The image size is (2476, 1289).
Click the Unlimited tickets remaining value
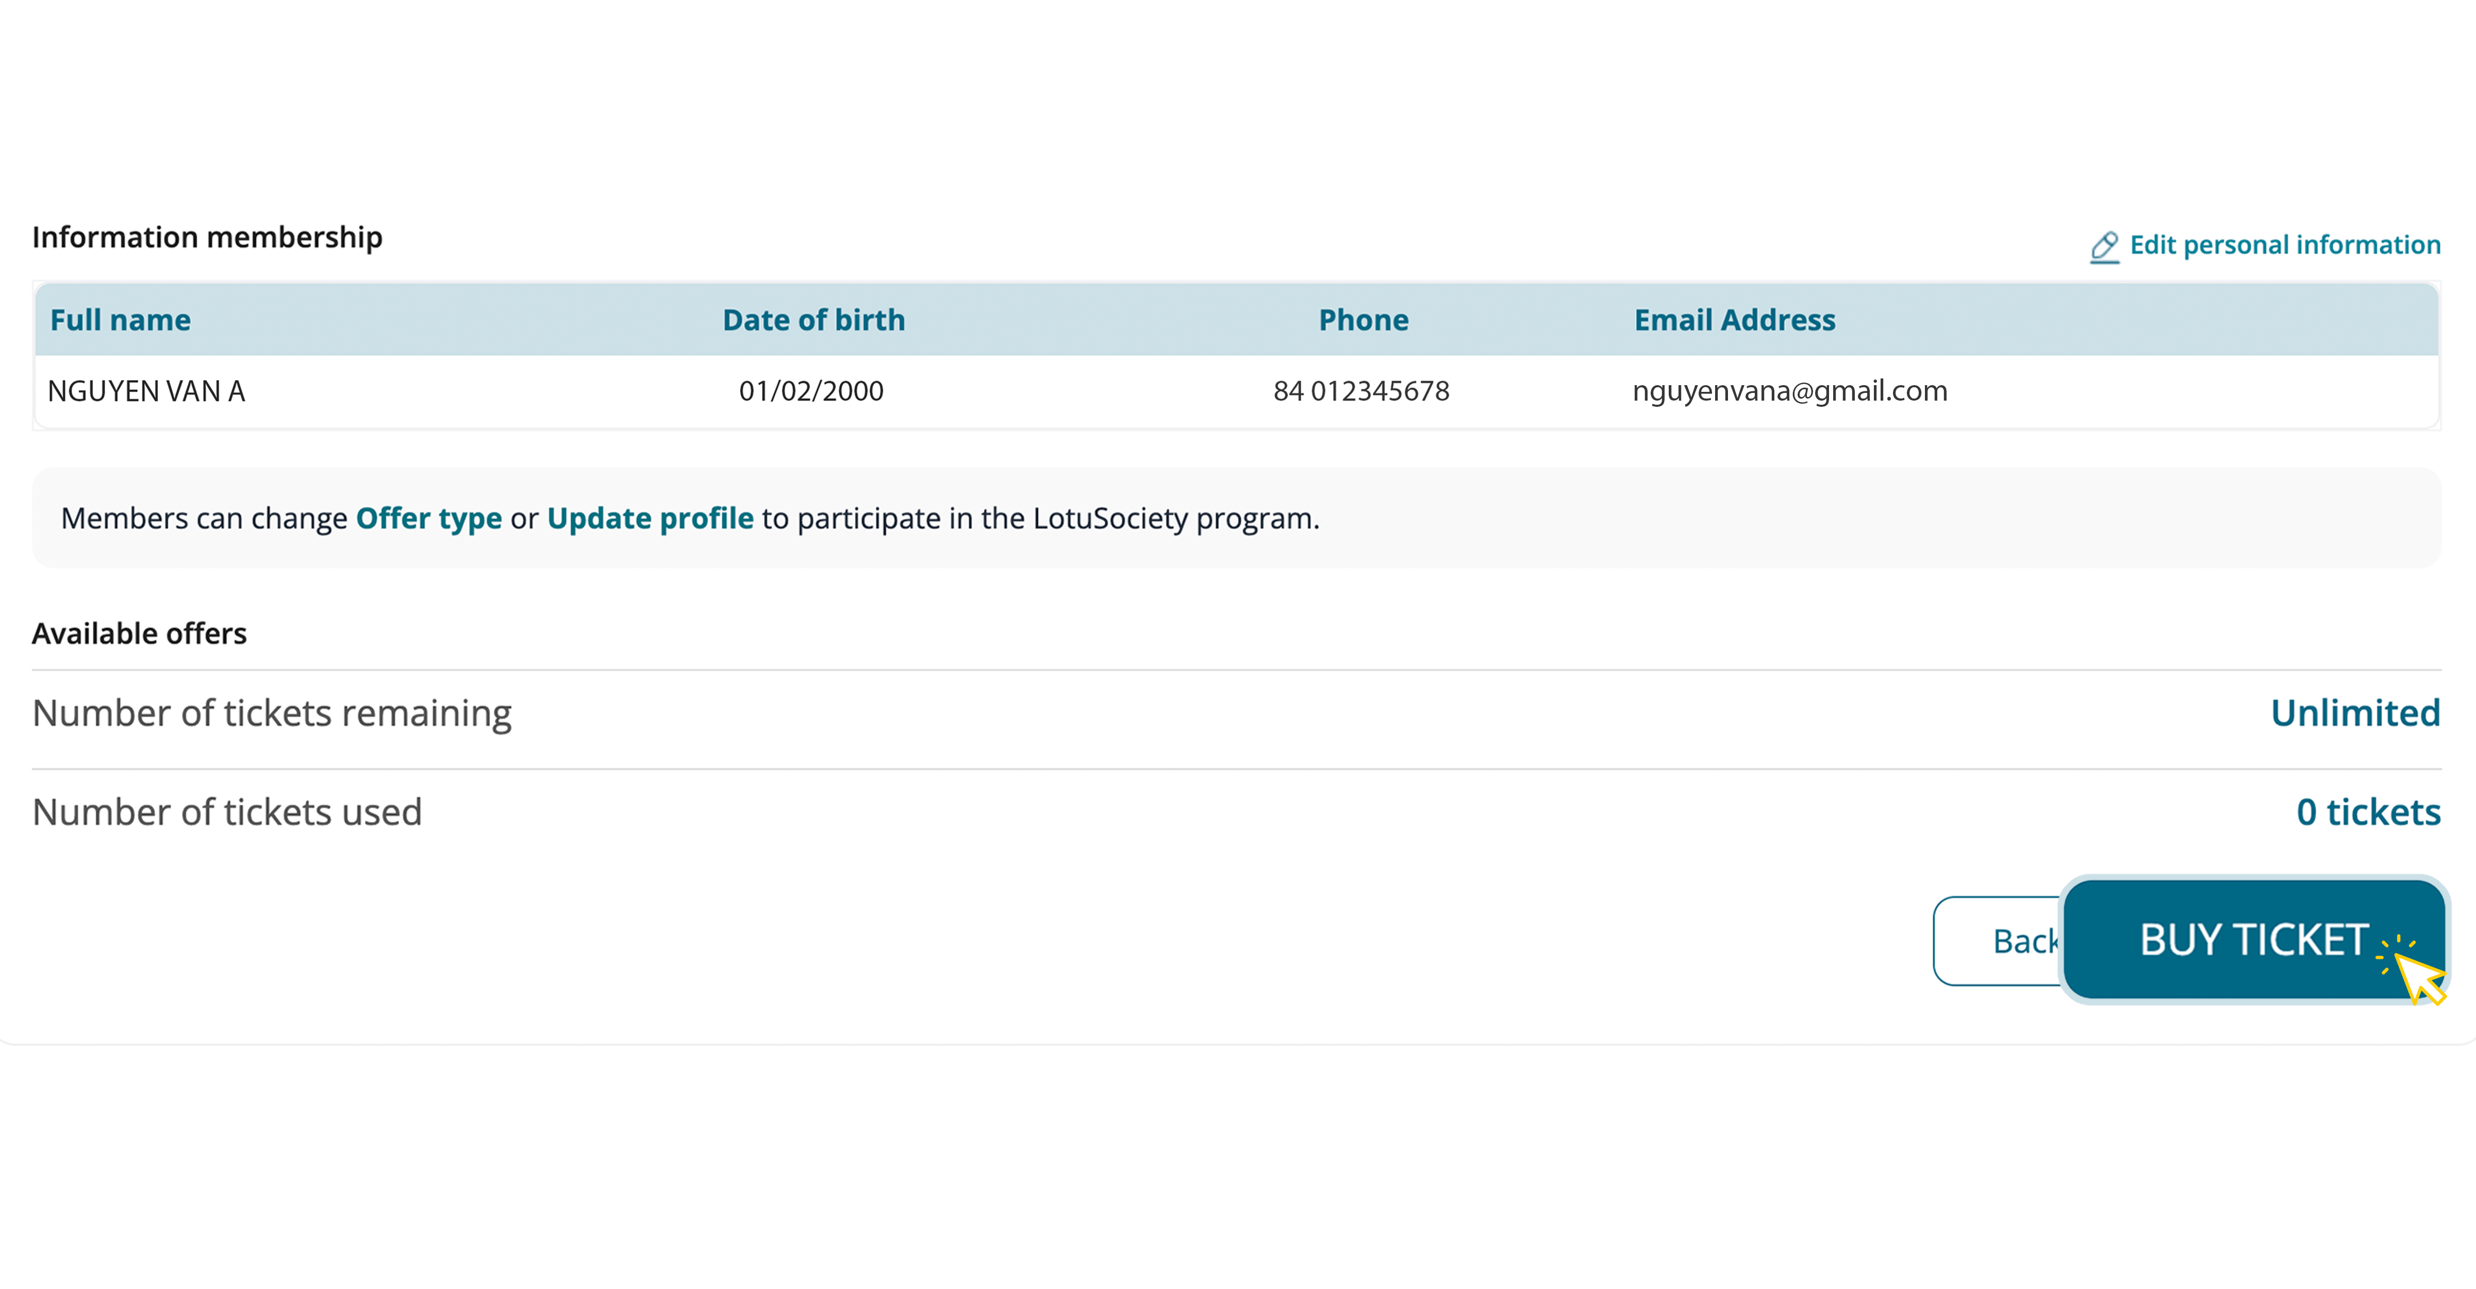(2354, 713)
